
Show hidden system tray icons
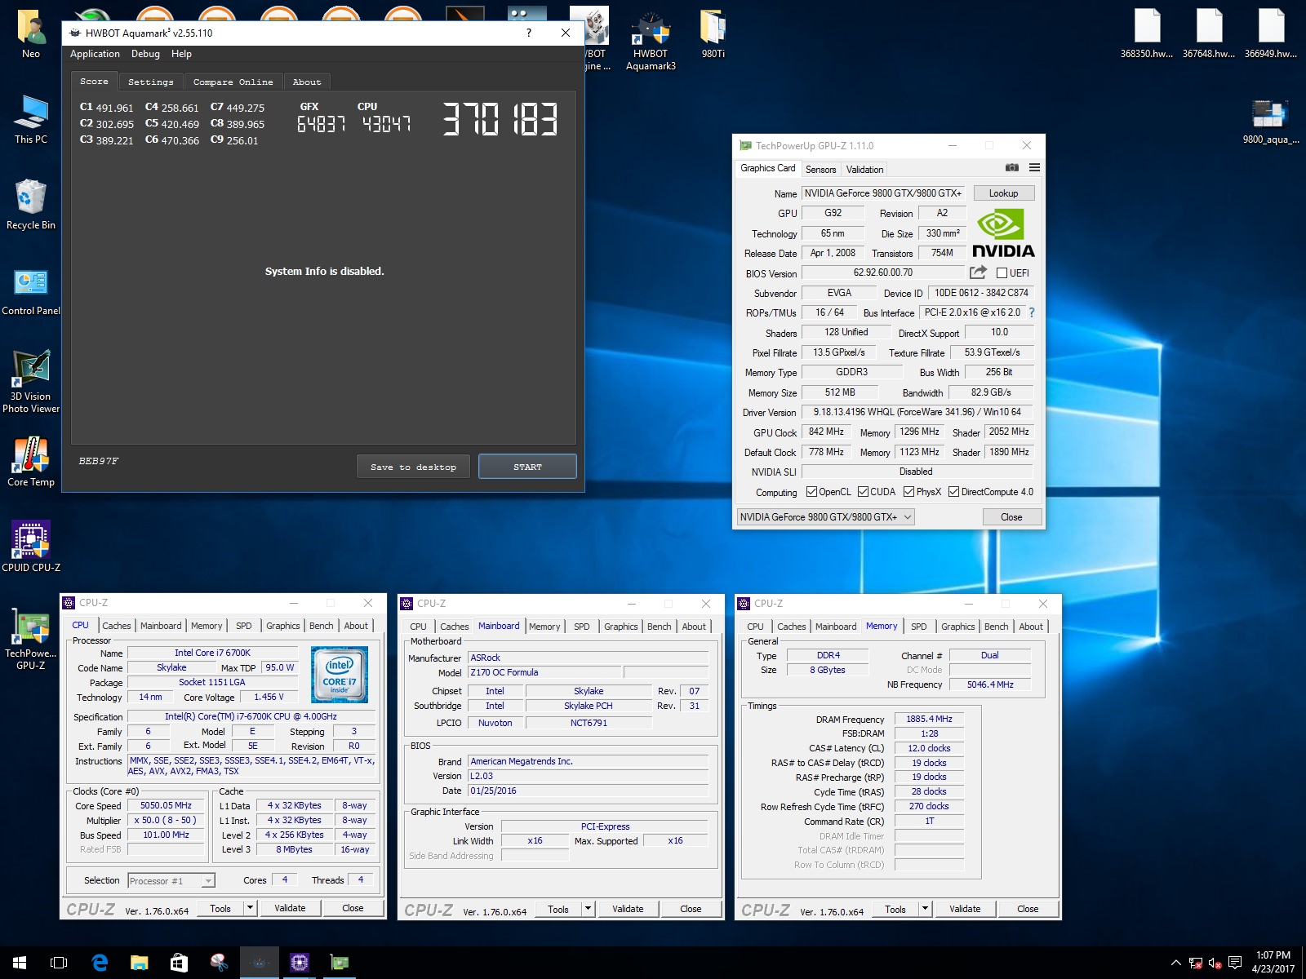pos(1175,963)
